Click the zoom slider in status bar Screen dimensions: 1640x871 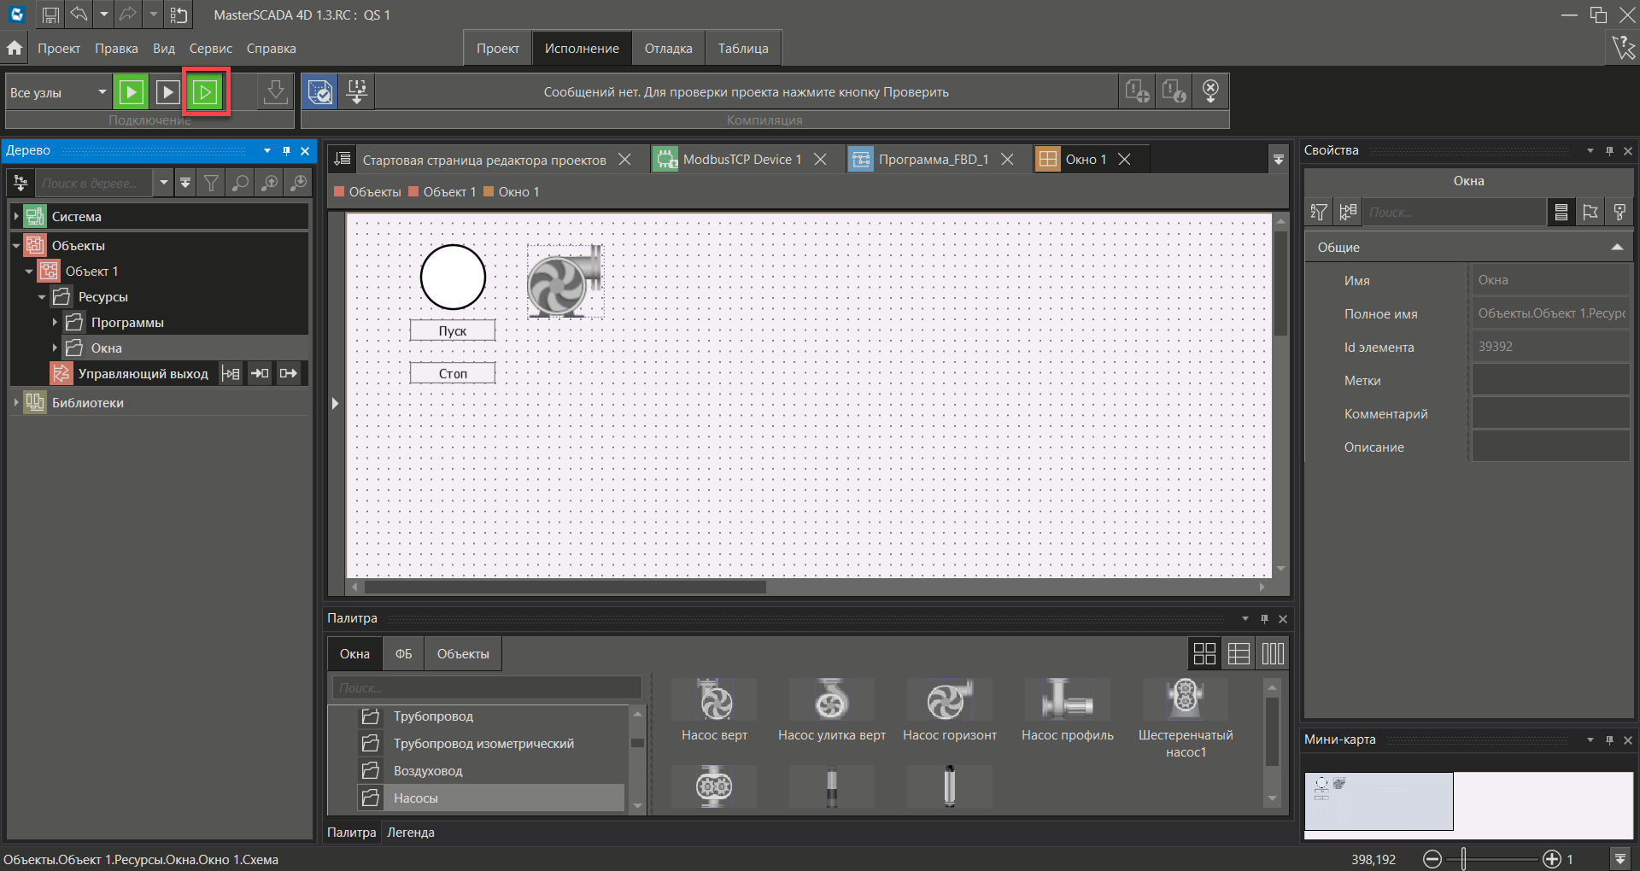point(1464,859)
